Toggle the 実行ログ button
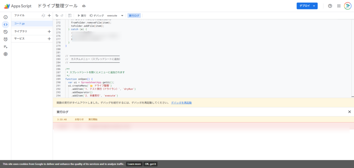 point(134,16)
